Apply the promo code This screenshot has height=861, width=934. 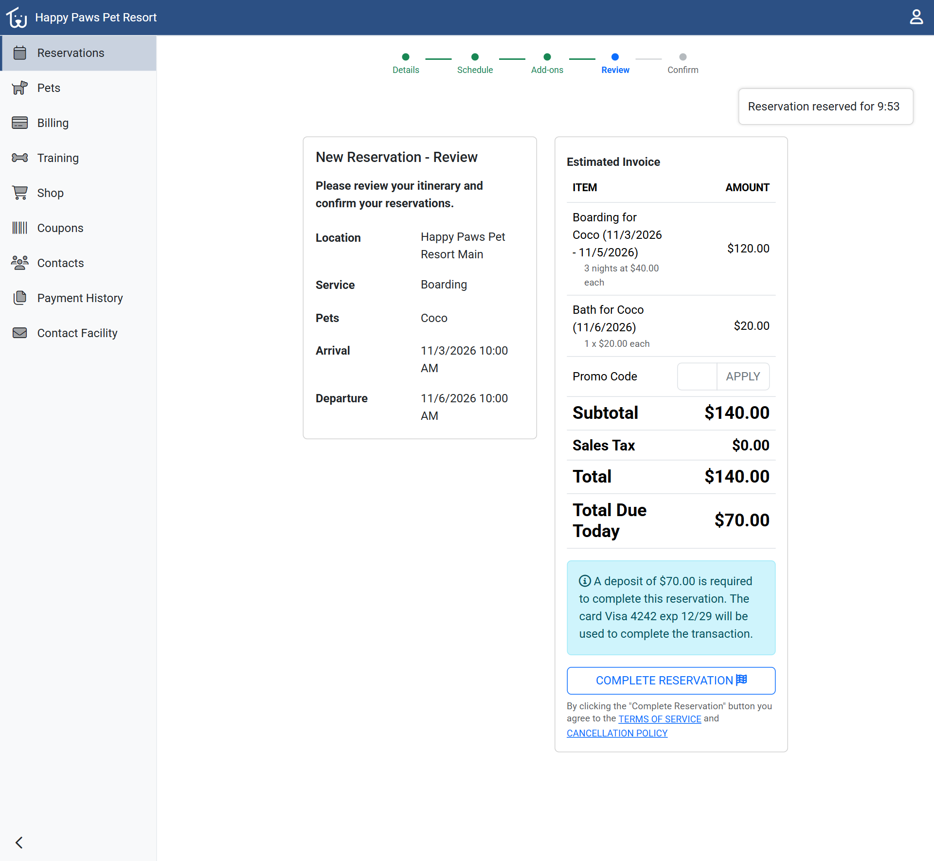(743, 377)
